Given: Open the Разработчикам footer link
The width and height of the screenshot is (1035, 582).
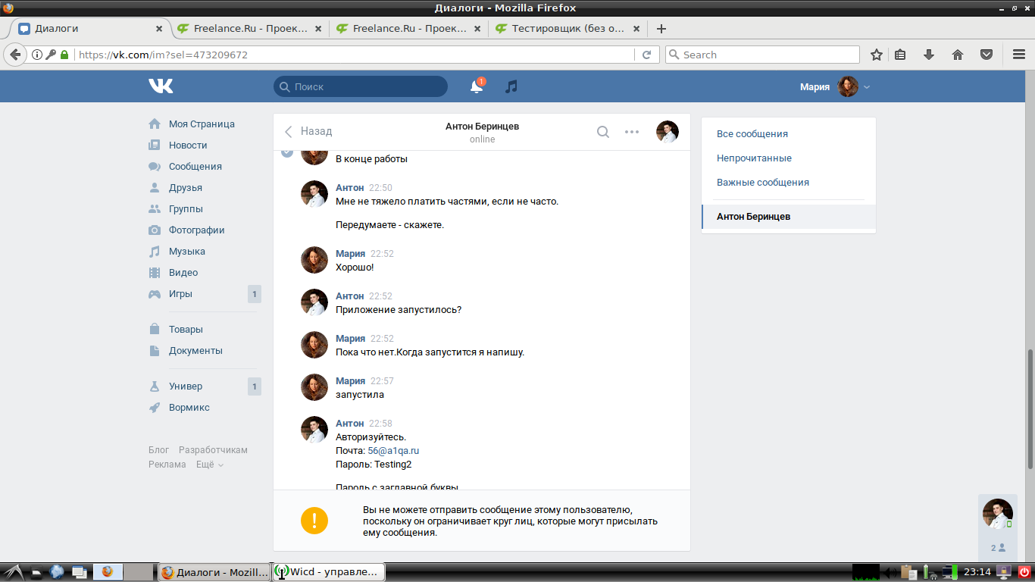Looking at the screenshot, I should pos(213,450).
